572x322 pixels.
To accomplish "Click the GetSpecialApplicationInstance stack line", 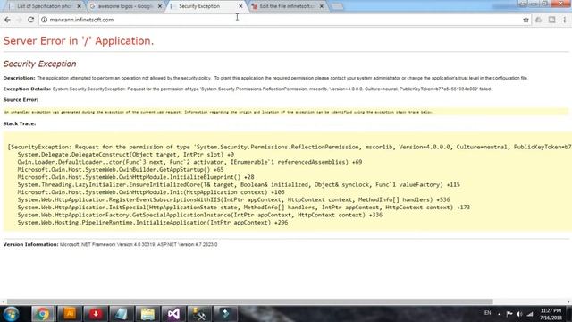I will tap(200, 215).
